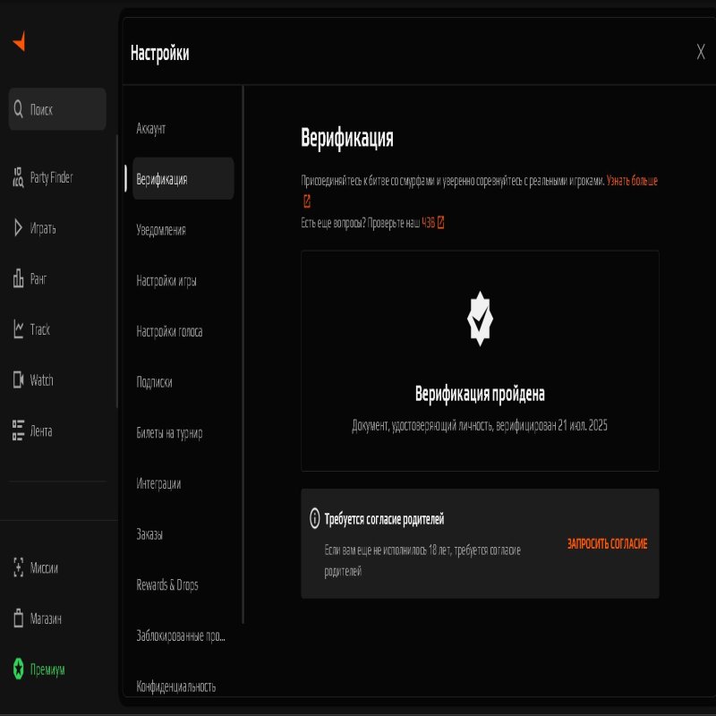716x716 pixels.
Task: Select the Track graph icon
Action: click(x=18, y=329)
